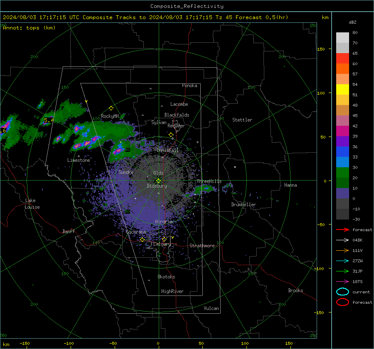
Task: Click the bright green swatch below 30 dBZ
Action: pos(342,173)
